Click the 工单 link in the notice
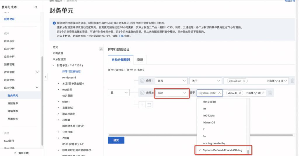This screenshot has width=299, height=156. (121, 36)
